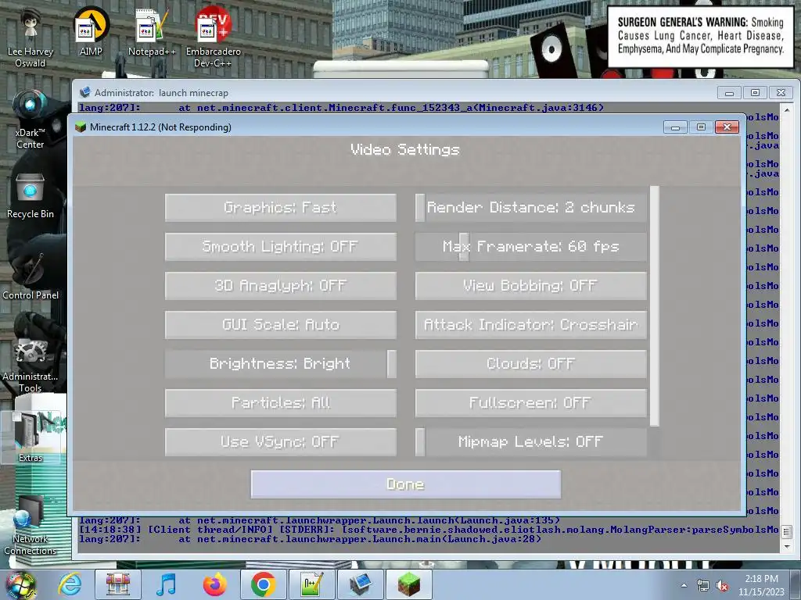Minimize the Minecraft 1.12.2 window
801x600 pixels.
click(675, 127)
